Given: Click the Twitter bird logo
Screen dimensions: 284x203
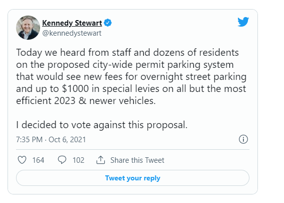Looking at the screenshot, I should click(243, 22).
